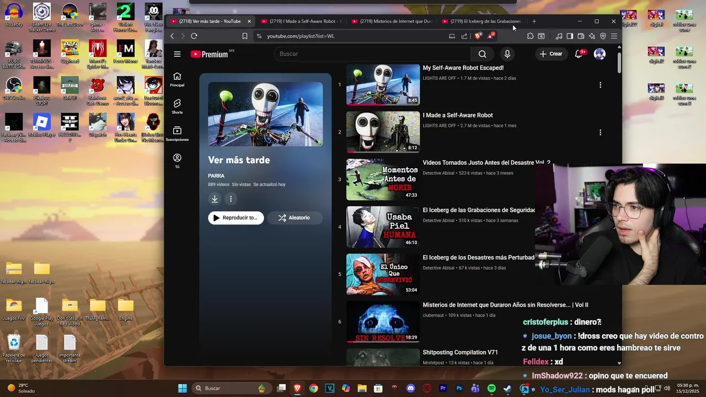Open Steam from the taskbar
The width and height of the screenshot is (706, 397).
point(507,388)
